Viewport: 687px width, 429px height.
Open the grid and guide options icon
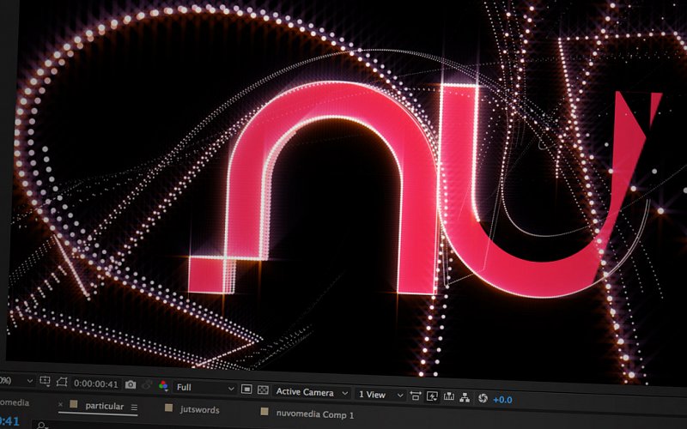[45, 381]
